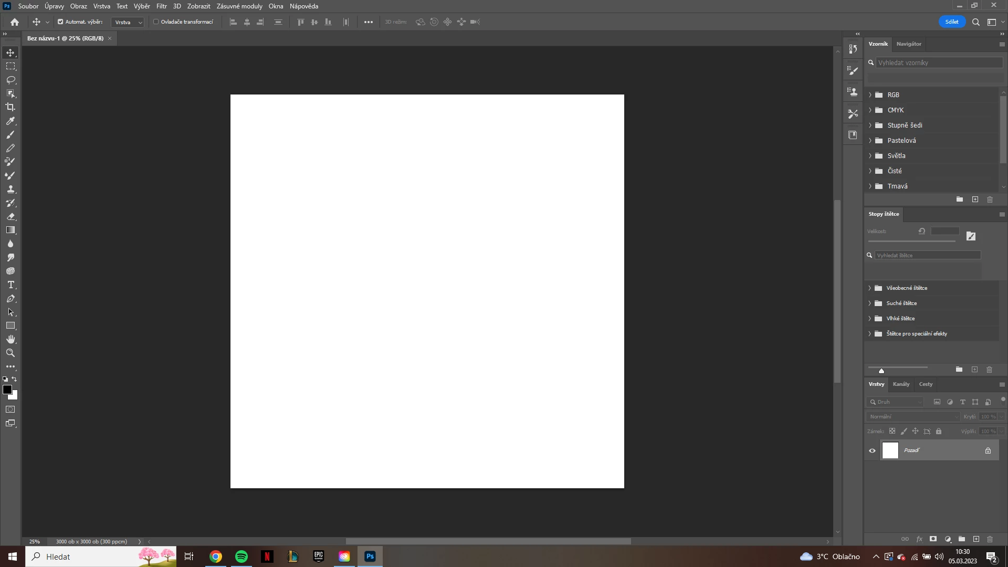Screen dimensions: 1008x567
Task: Click the foreground color swatch
Action: click(7, 390)
